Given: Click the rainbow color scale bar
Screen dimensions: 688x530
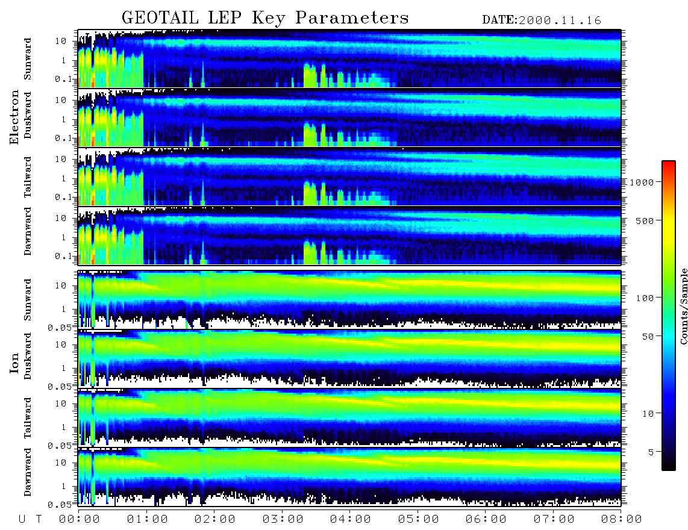Looking at the screenshot, I should [668, 316].
